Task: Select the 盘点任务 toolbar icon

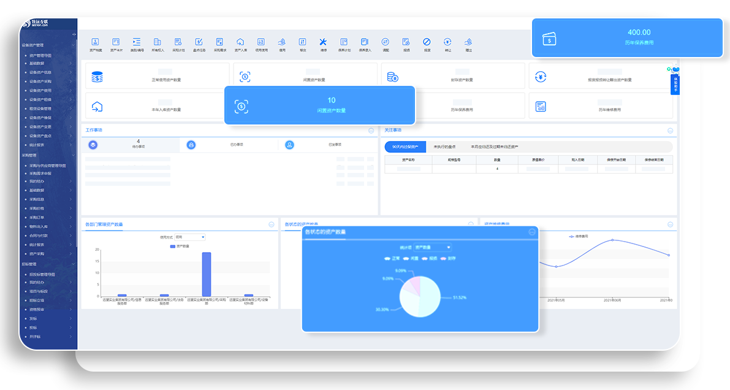Action: tap(199, 42)
